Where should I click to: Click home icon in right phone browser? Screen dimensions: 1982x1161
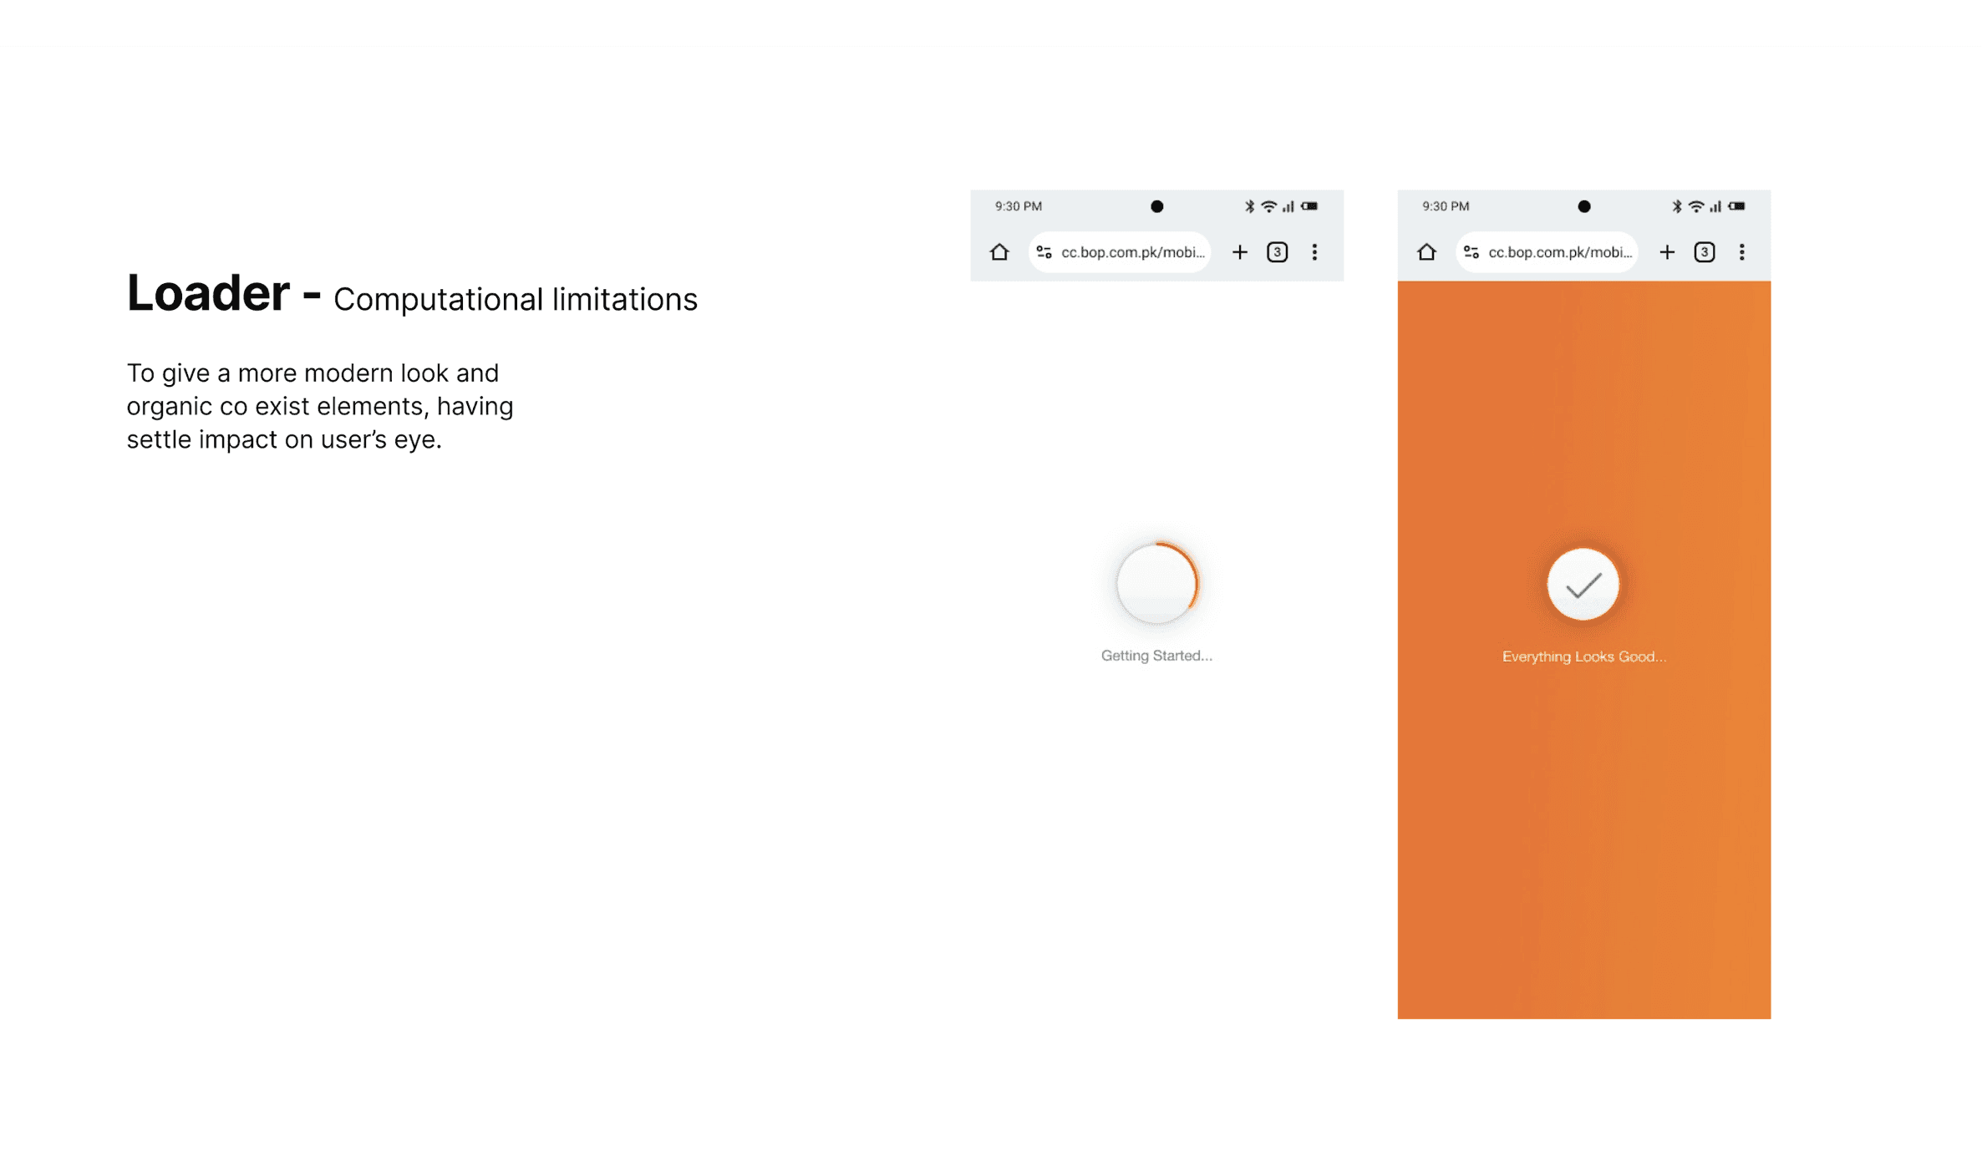tap(1426, 252)
